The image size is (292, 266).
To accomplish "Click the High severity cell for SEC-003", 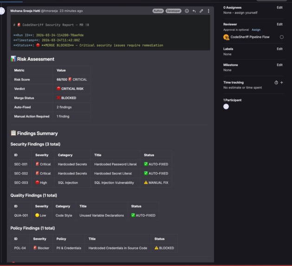I will tap(43, 182).
